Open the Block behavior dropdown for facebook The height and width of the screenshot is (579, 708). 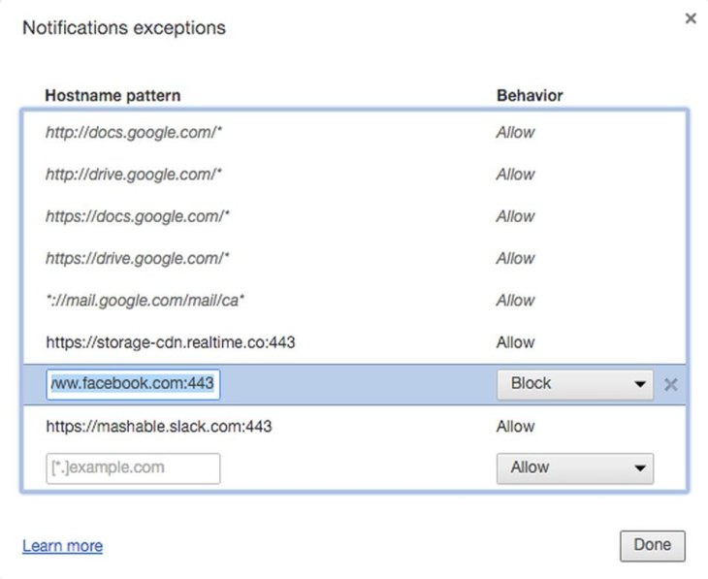click(574, 384)
